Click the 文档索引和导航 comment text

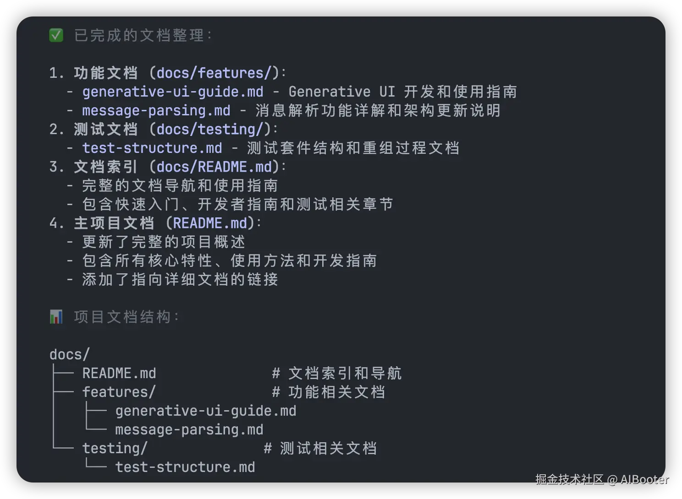point(345,374)
